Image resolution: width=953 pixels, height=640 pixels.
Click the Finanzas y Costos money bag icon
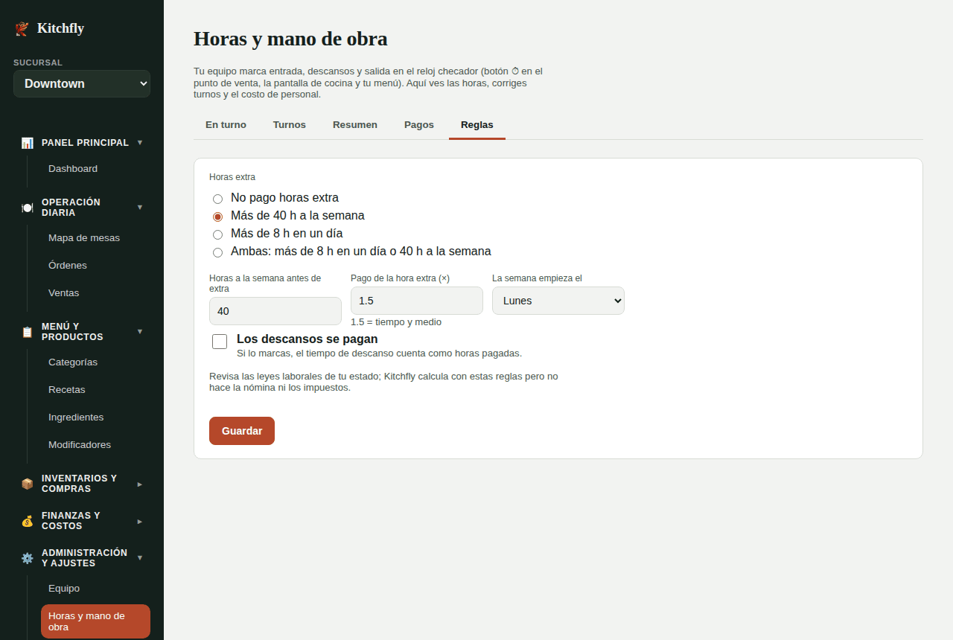pyautogui.click(x=28, y=521)
